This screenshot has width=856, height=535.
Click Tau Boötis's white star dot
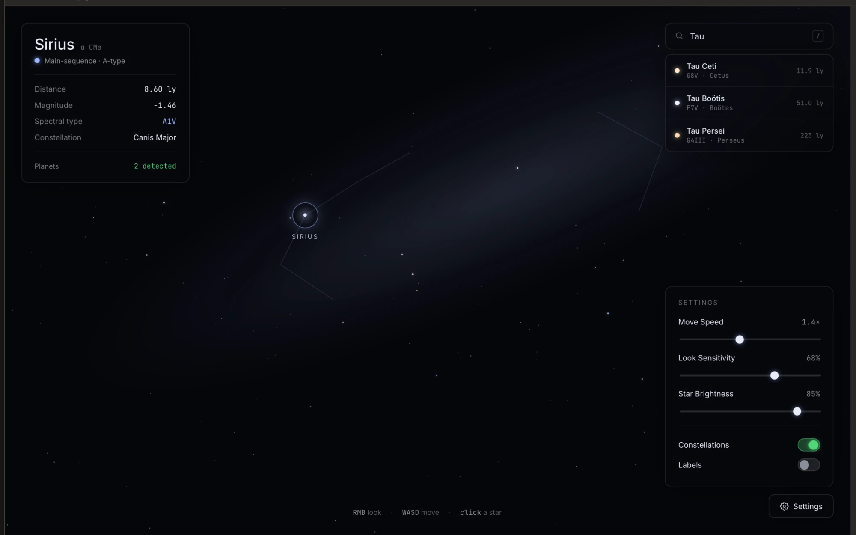tap(677, 103)
